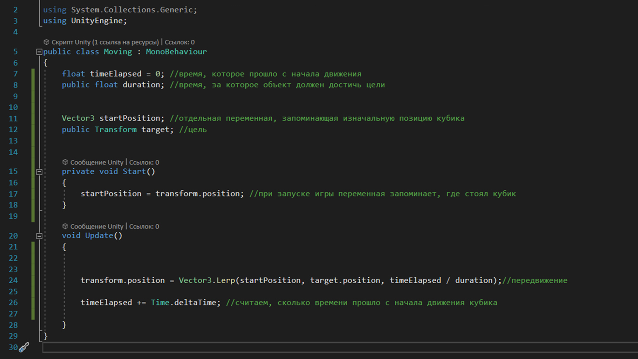Click the Lerp method call on line 24
This screenshot has height=359, width=638.
226,281
